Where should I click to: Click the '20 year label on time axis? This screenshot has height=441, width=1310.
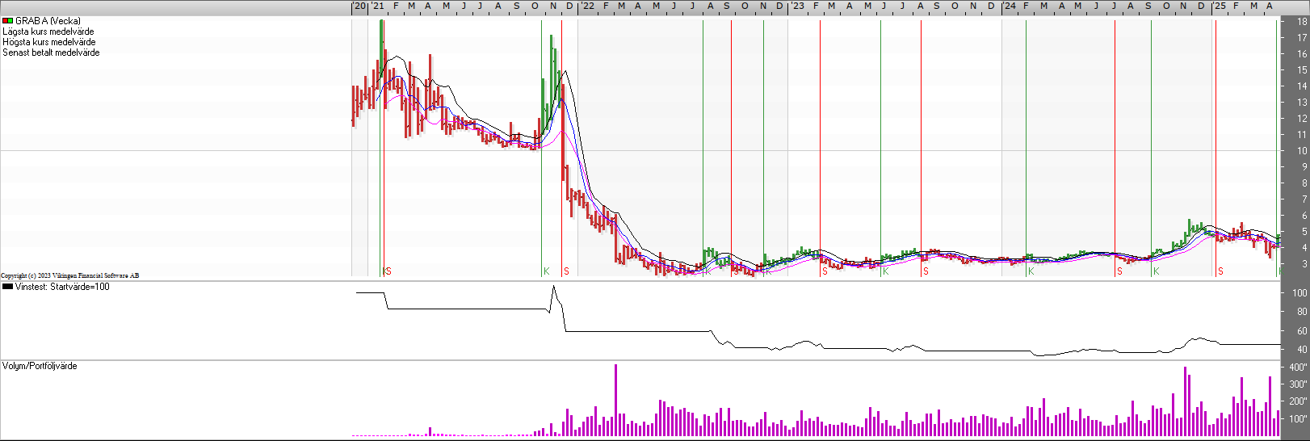360,6
